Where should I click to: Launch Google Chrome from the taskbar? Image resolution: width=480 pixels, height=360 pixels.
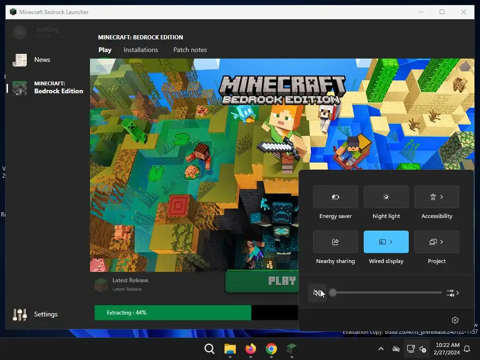[271, 349]
